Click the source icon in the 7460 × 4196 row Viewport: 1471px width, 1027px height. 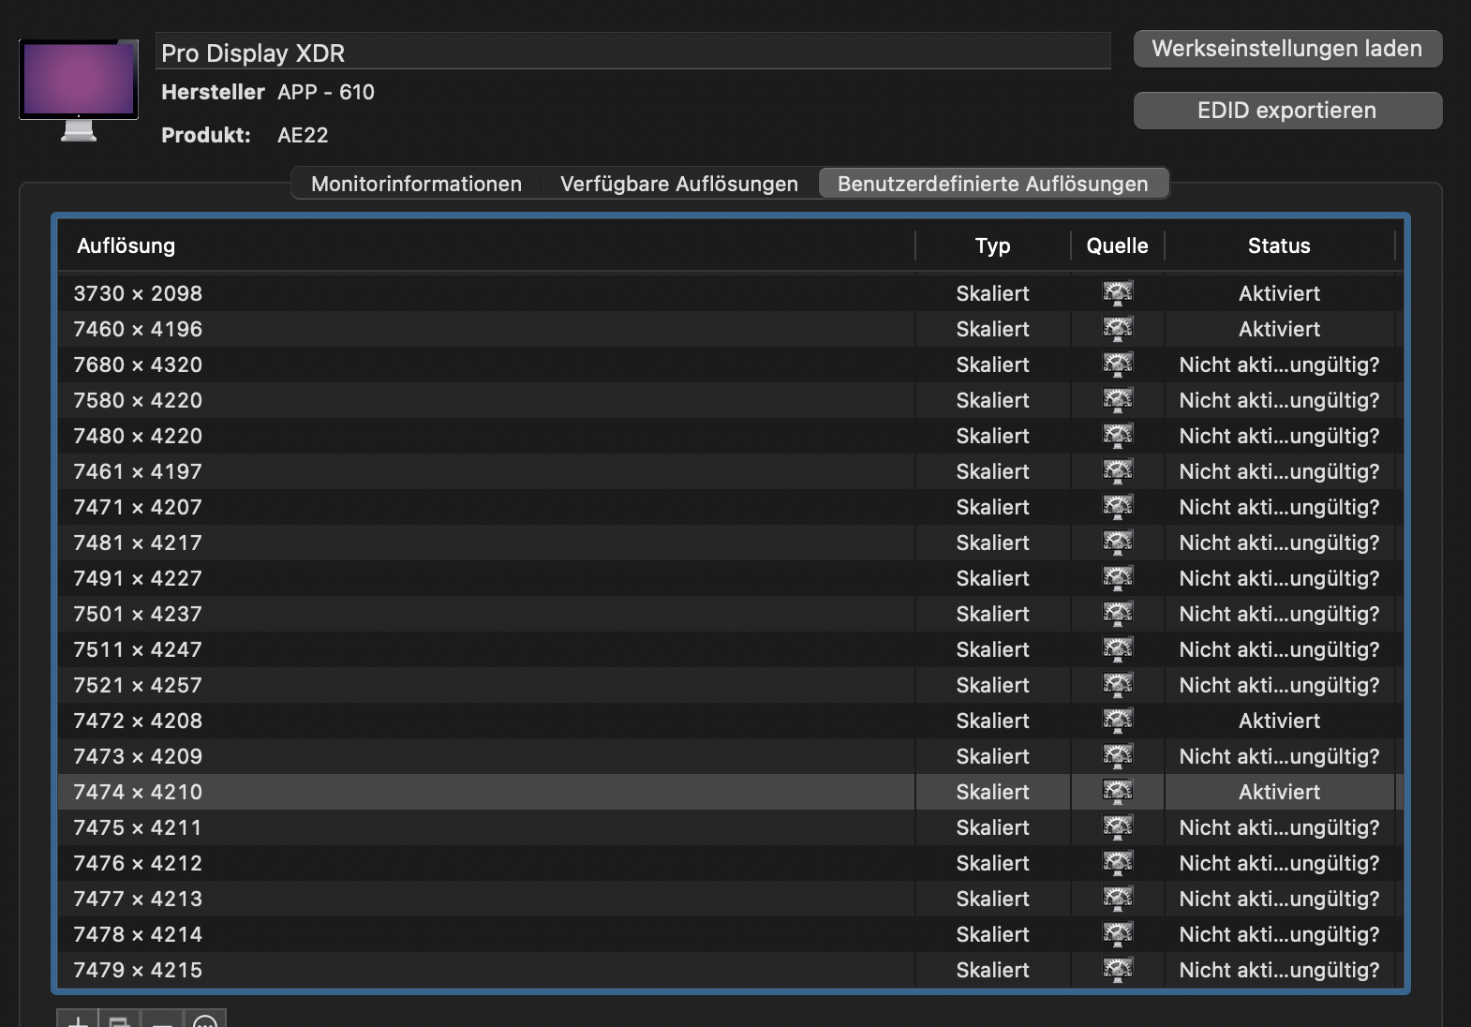pos(1118,329)
